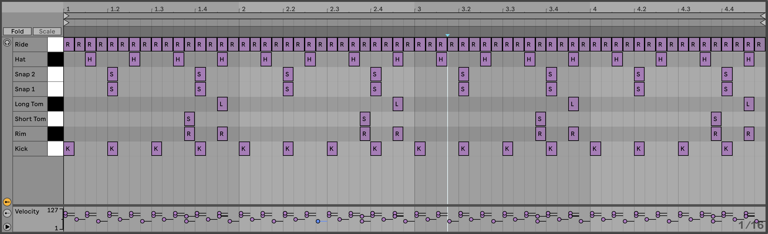Select the Snap 2 note at 3.4

[551, 74]
